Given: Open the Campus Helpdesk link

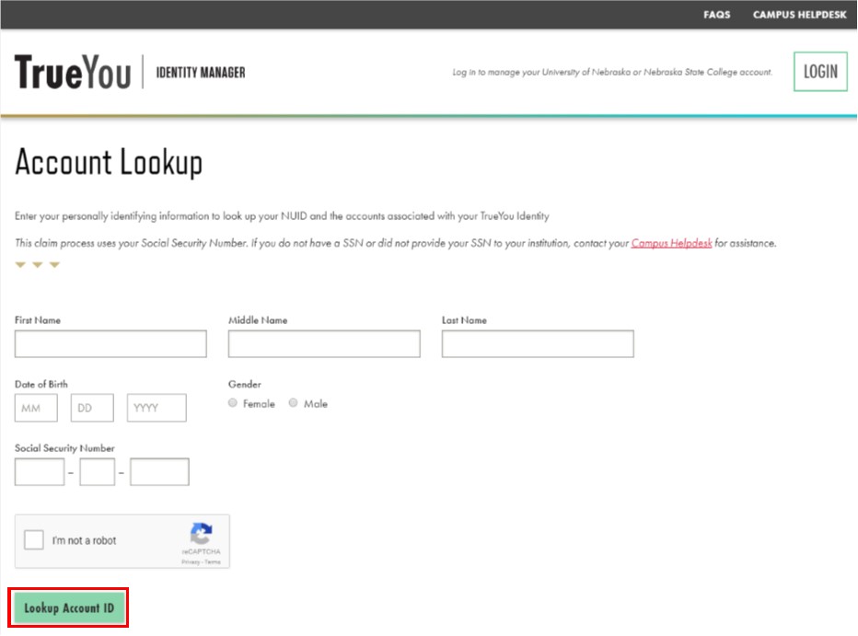Looking at the screenshot, I should point(670,243).
